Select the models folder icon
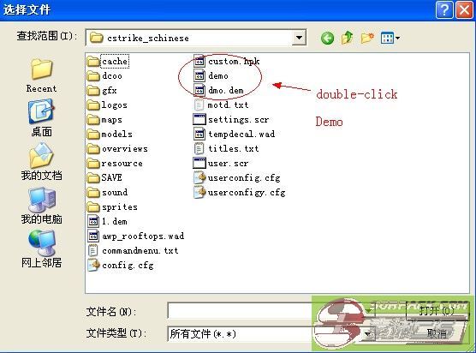This screenshot has height=353, width=476. pos(93,135)
